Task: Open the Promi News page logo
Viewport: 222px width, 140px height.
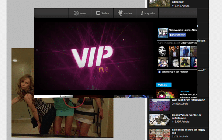Action: click(x=163, y=33)
